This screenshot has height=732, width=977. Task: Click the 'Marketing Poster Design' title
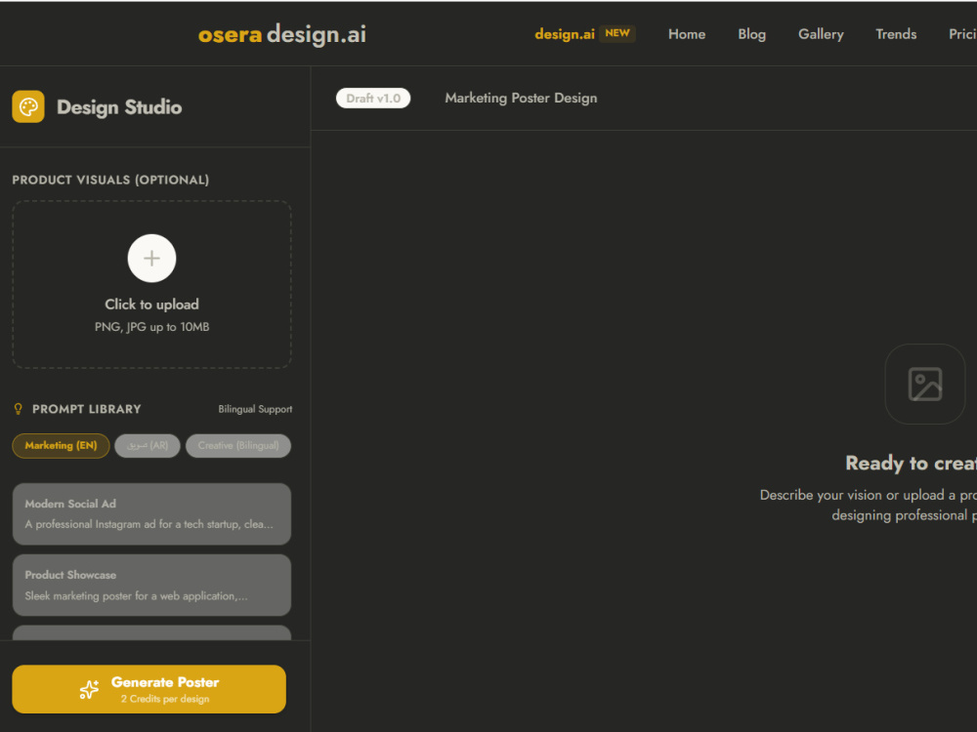(x=521, y=99)
